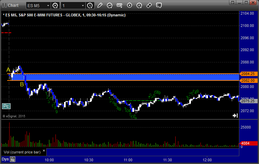Screen dimensions: 259x164
Task: Click the 11:00 time axis label
Action: click(128, 160)
